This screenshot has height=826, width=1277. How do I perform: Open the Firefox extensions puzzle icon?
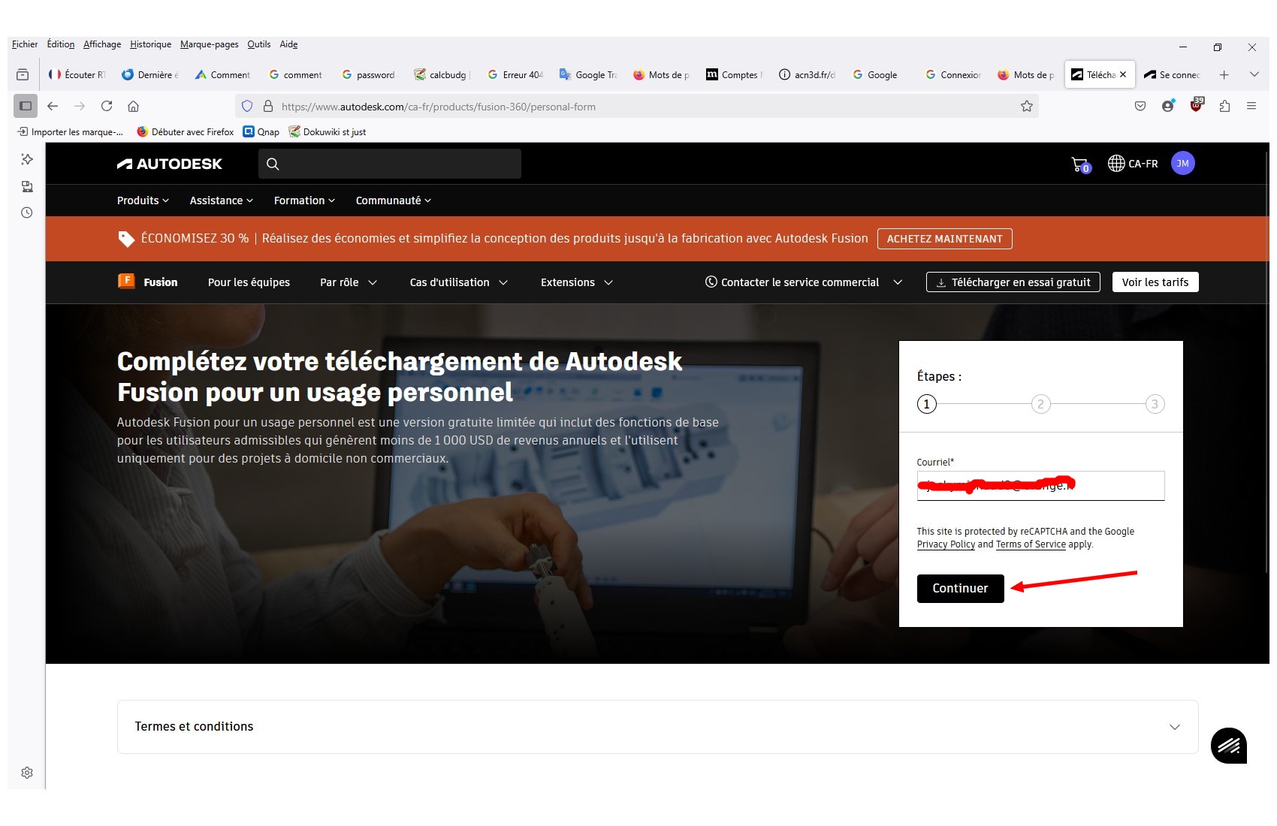[1224, 107]
